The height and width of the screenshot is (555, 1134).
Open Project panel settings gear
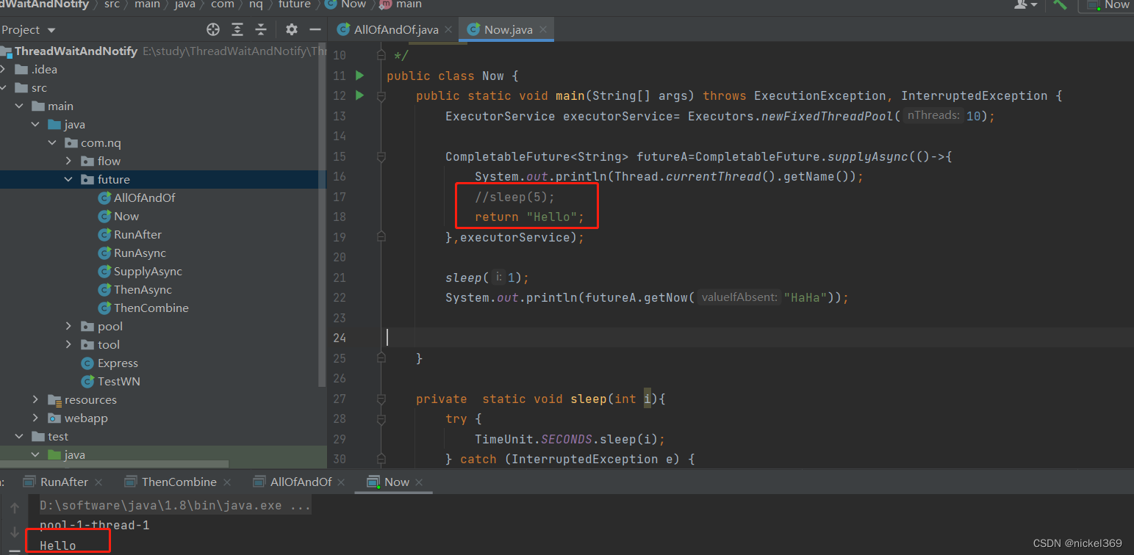pyautogui.click(x=292, y=29)
